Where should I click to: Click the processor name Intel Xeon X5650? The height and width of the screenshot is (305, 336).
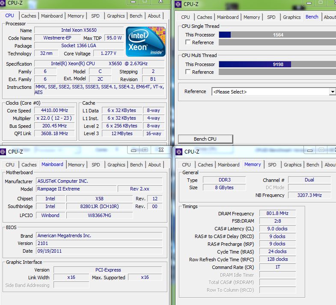tap(79, 30)
